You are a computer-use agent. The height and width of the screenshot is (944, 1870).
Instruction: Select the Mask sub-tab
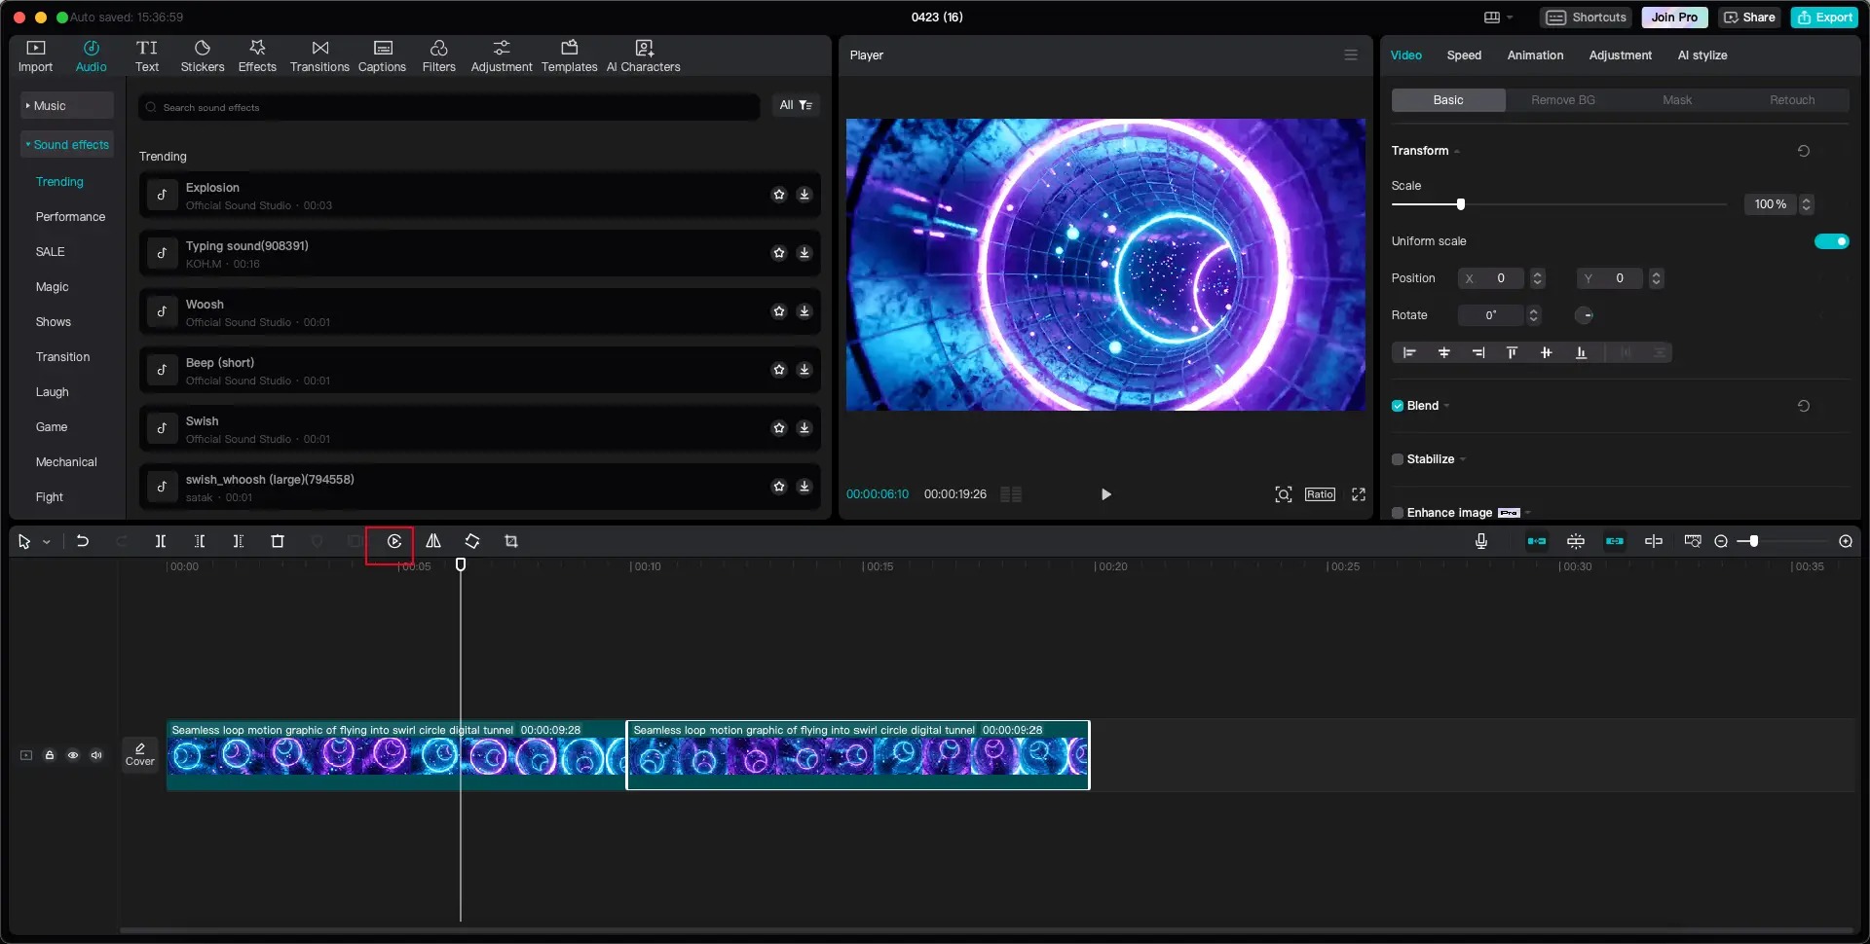(1677, 100)
